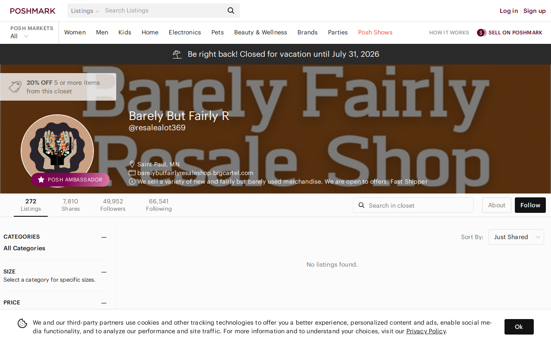Go to Posh Shows

point(375,32)
